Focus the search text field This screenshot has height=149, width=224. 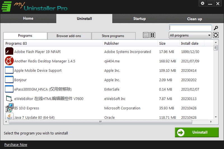point(190,28)
